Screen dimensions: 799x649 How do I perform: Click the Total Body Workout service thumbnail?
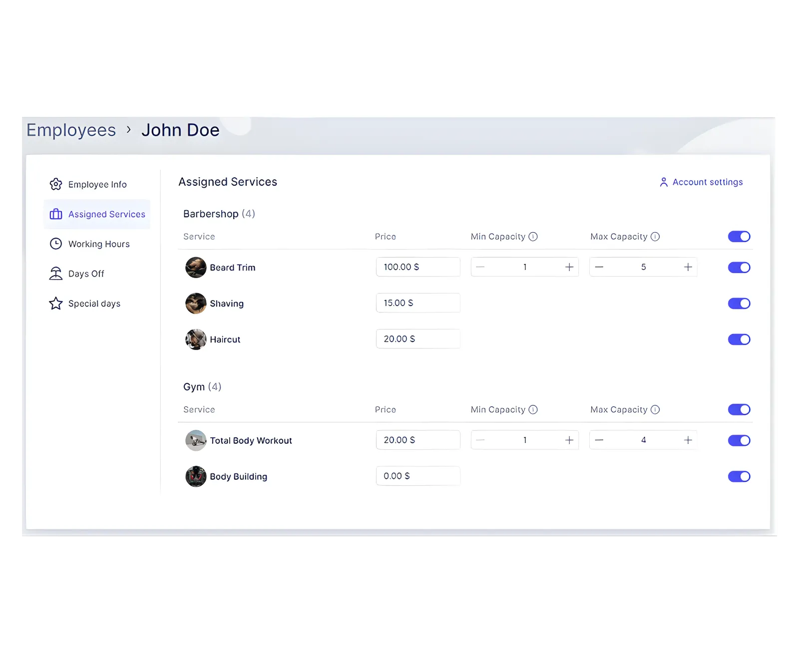click(x=196, y=440)
